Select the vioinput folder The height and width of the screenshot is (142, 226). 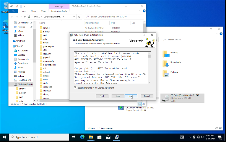point(47,91)
